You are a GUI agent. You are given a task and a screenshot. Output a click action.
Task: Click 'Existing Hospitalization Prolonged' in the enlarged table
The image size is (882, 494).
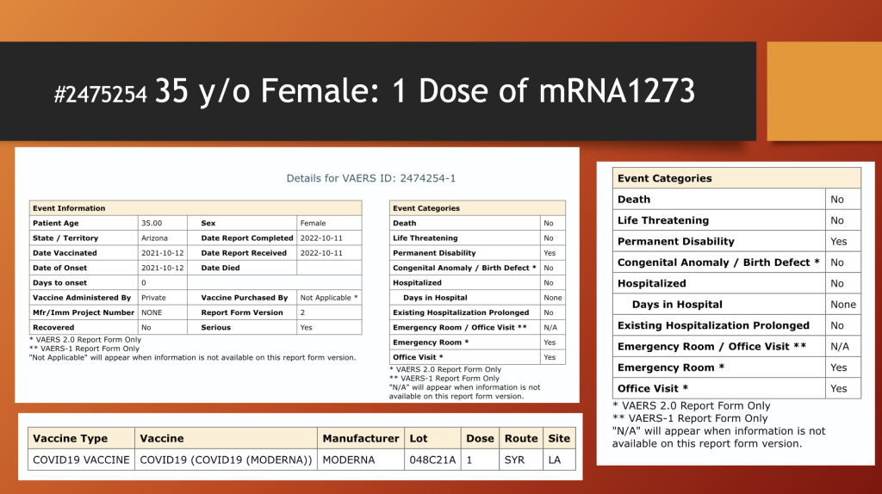pyautogui.click(x=713, y=325)
